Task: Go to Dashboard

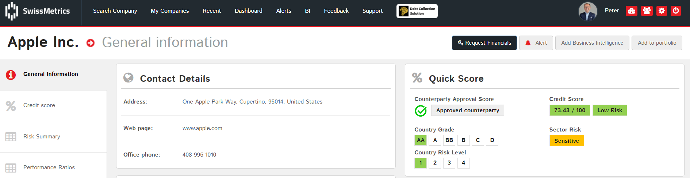Action: (x=249, y=11)
